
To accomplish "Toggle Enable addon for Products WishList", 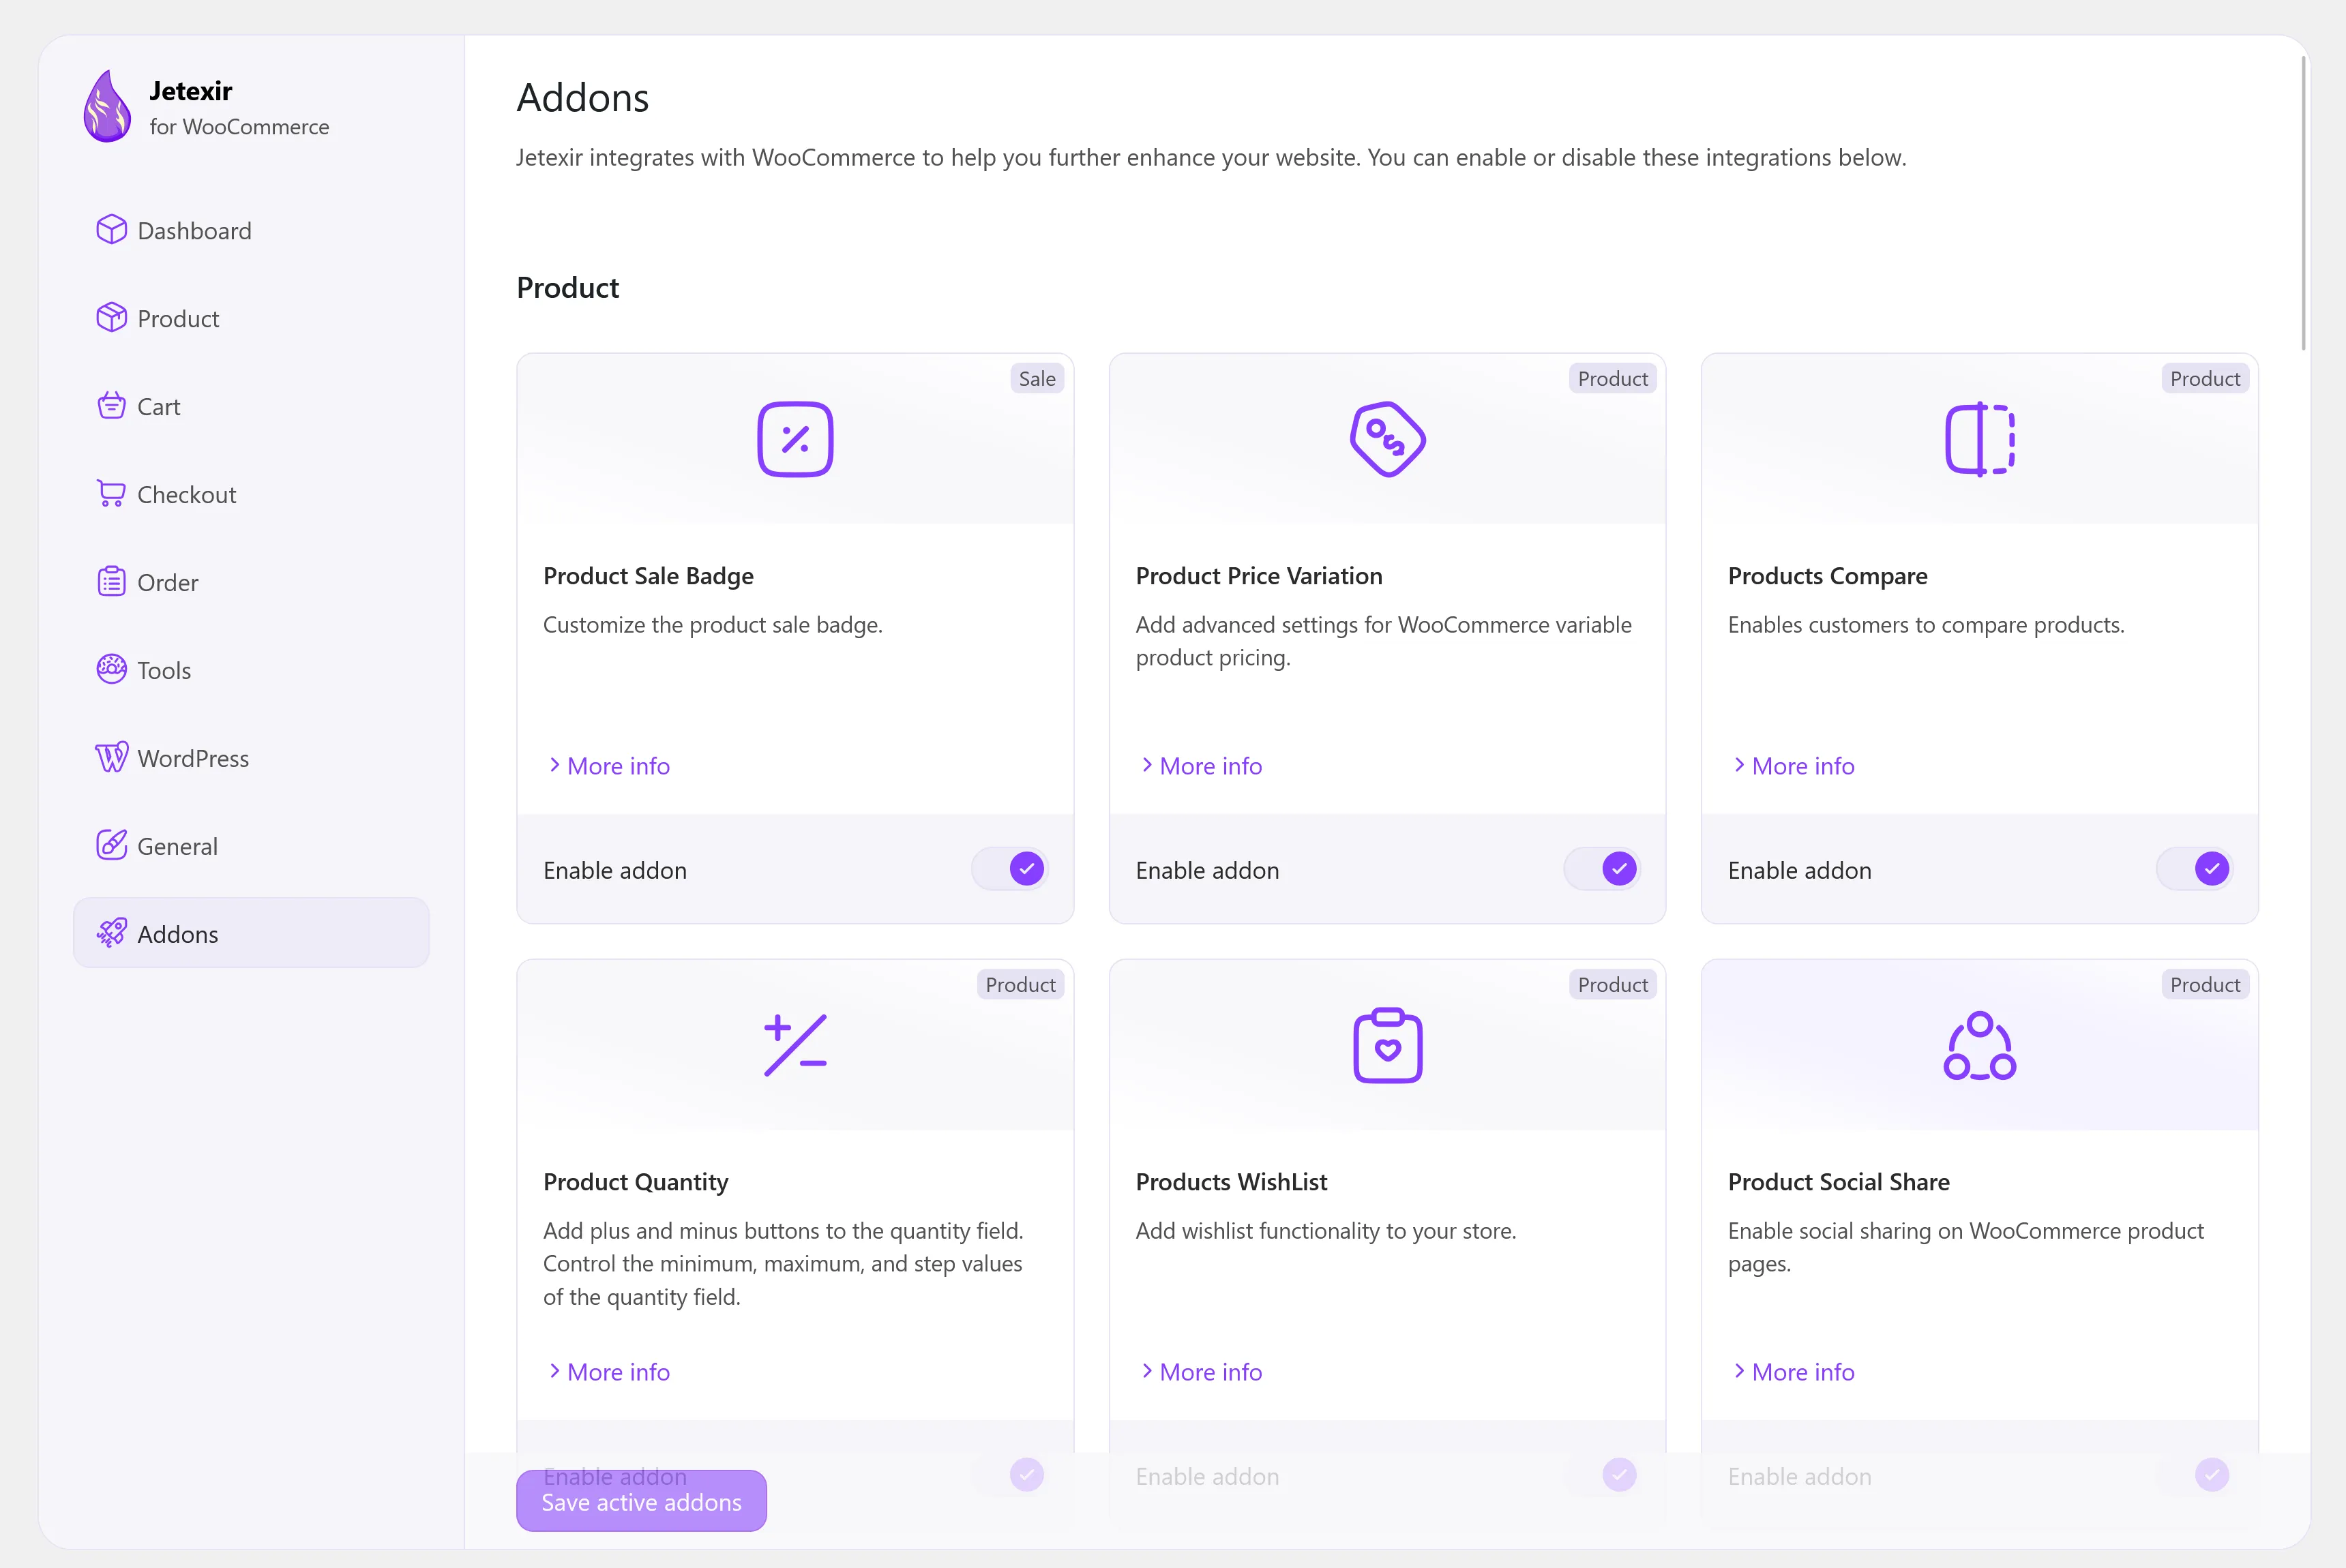I will [x=1602, y=1475].
